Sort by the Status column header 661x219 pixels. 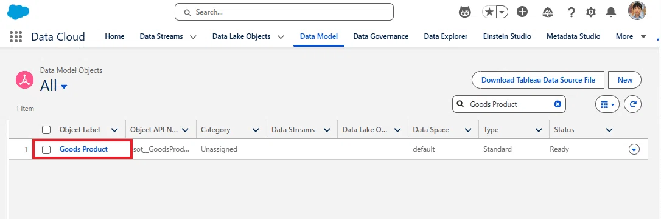[564, 130]
